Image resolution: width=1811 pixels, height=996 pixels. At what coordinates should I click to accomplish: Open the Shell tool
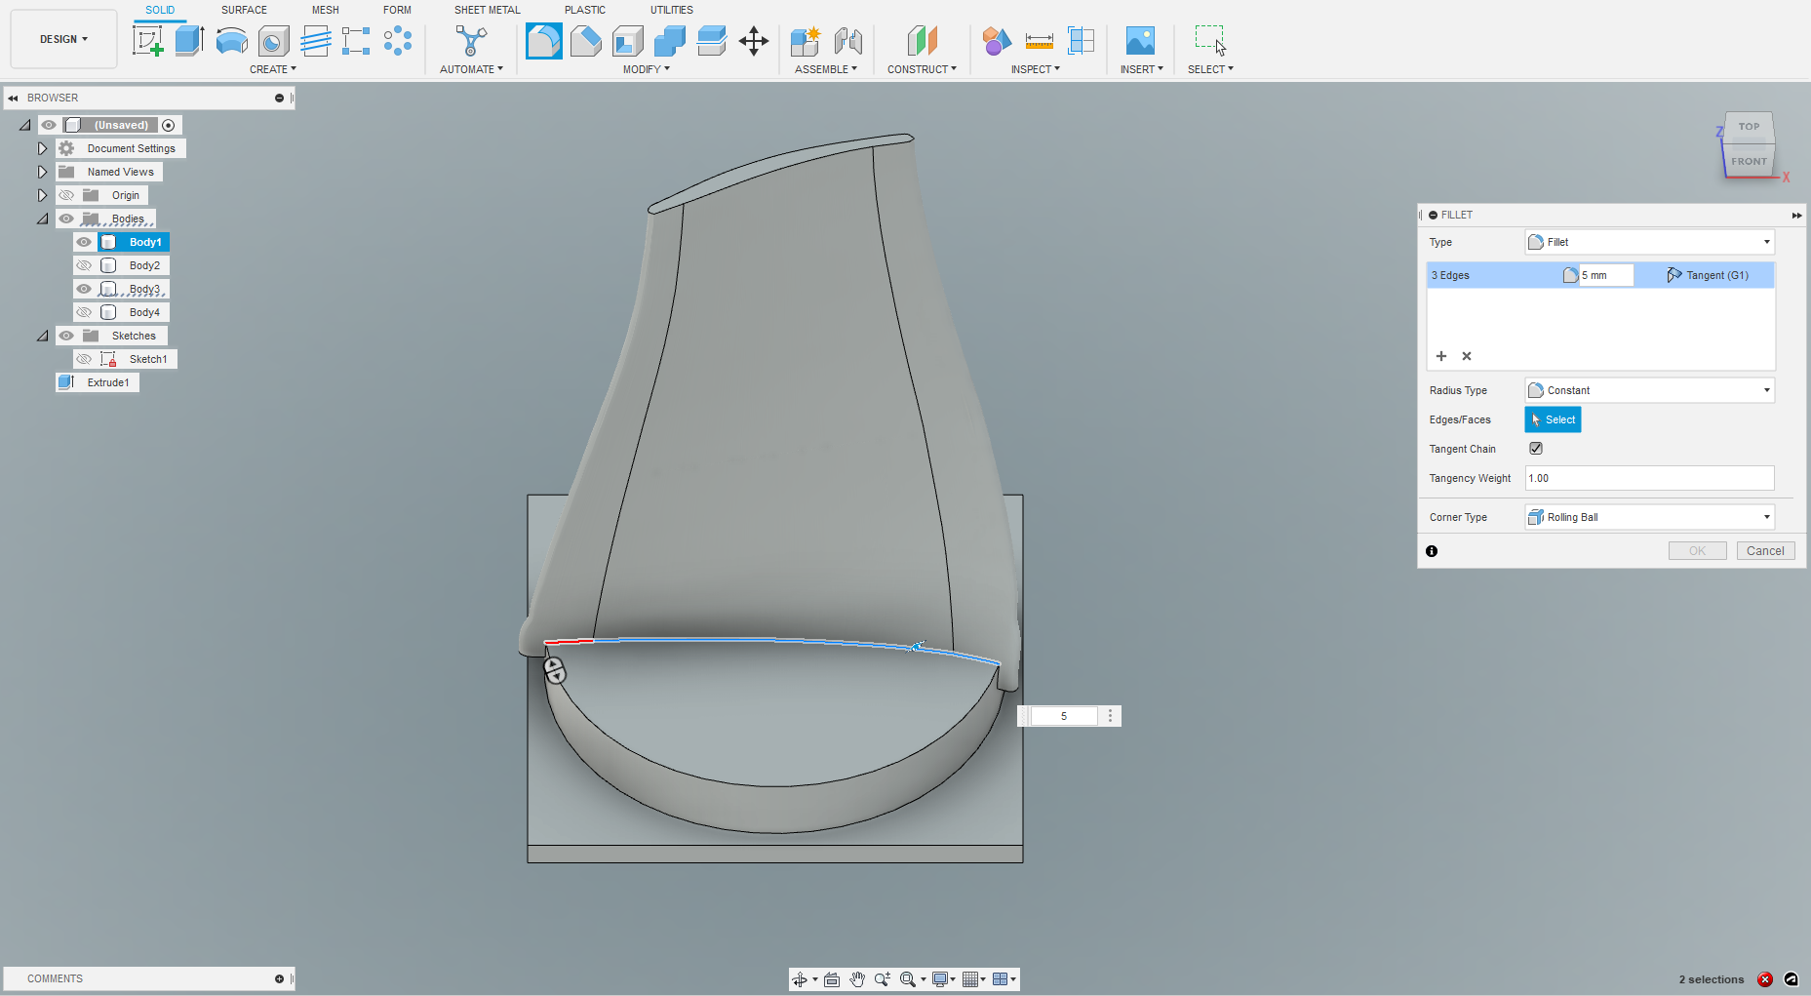627,40
